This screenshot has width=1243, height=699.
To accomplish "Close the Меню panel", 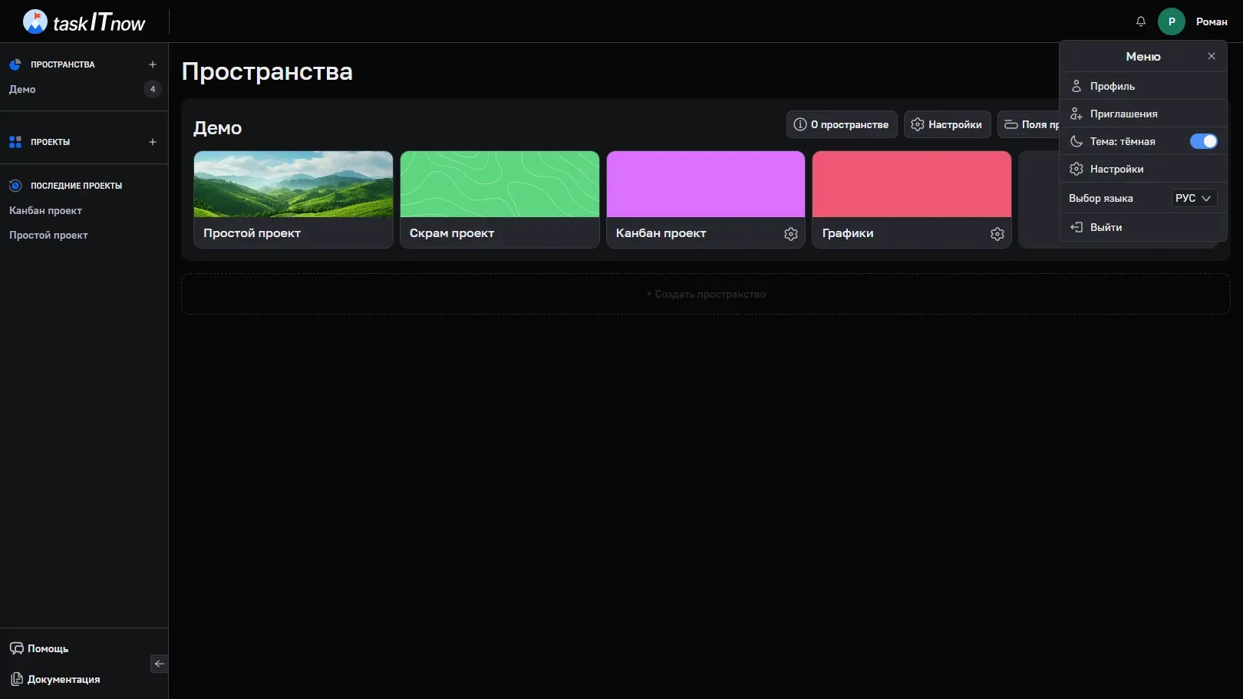I will pos(1211,56).
